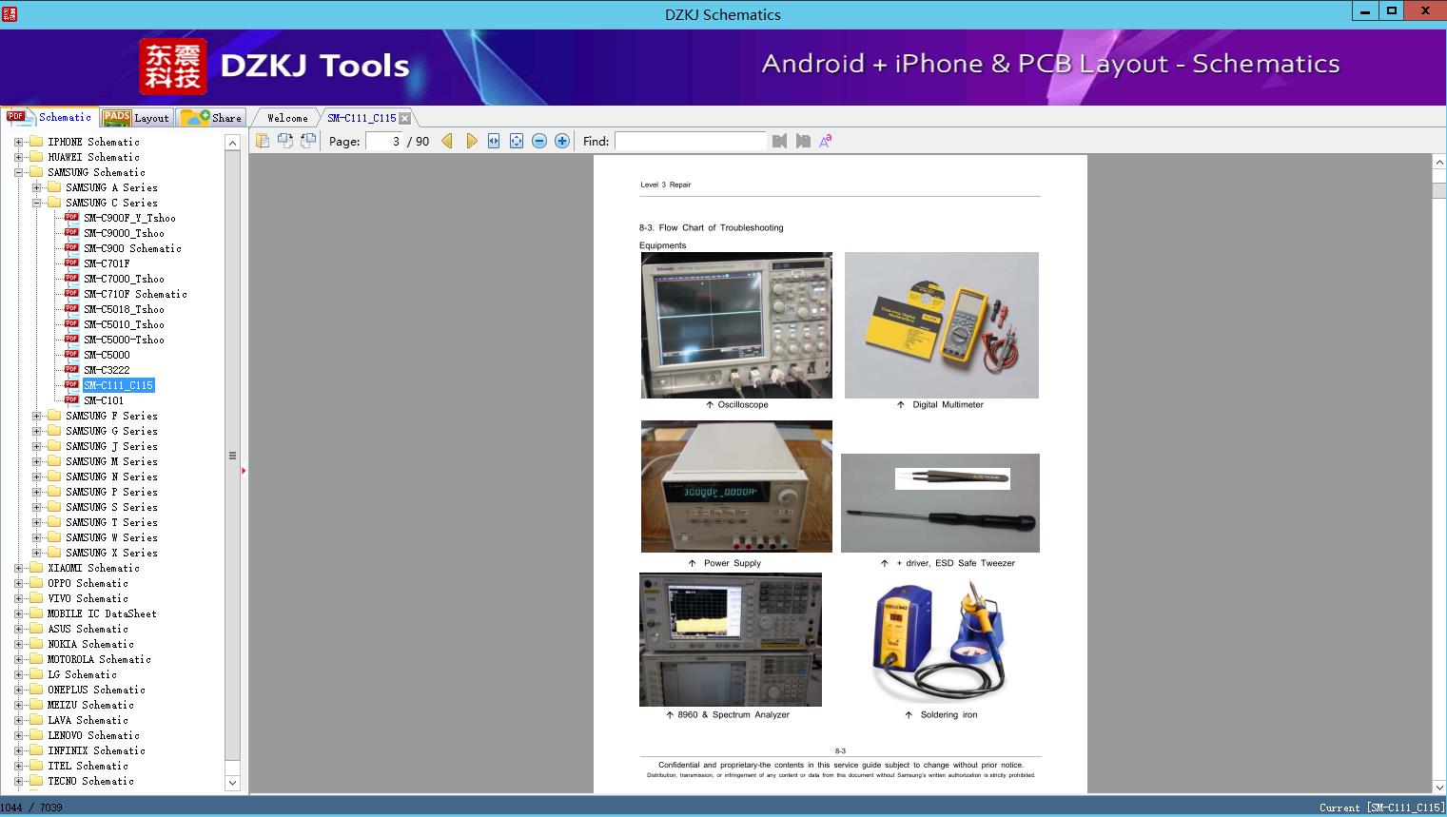This screenshot has width=1447, height=817.
Task: Click folder icon of SAMSUNG S Series
Action: [x=54, y=507]
